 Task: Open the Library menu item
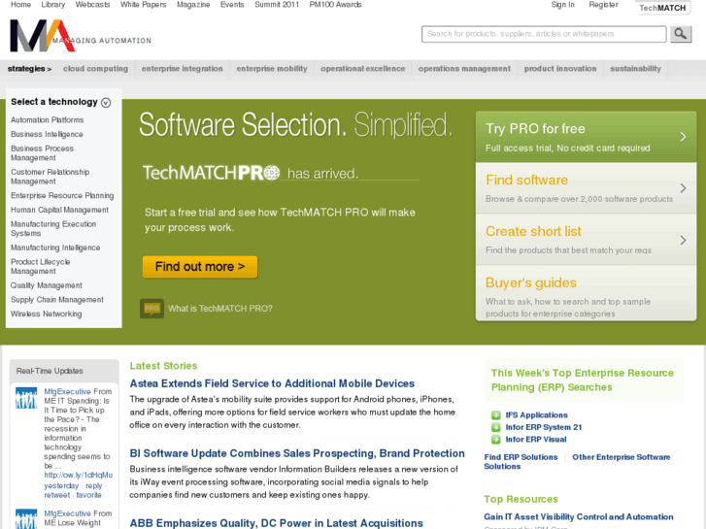[53, 5]
